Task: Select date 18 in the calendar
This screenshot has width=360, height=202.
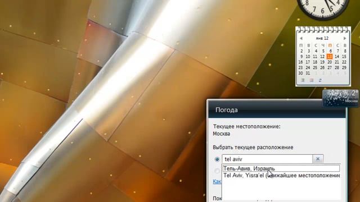Action: [315, 62]
